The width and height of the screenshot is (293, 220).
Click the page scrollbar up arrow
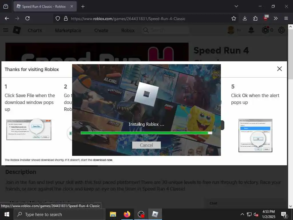(x=290, y=27)
